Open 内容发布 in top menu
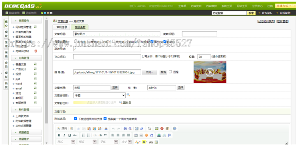Screen dimensions: 297x146 point(196,6)
